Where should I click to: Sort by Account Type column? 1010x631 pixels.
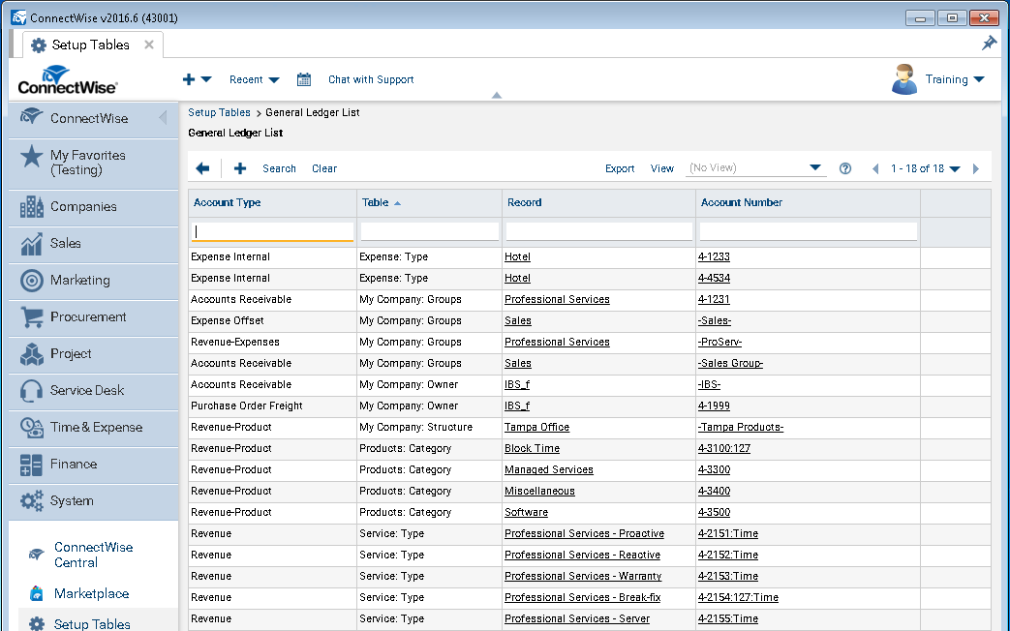coord(227,203)
